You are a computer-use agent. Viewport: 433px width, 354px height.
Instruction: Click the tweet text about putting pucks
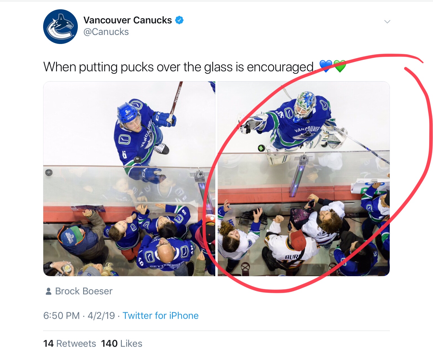178,67
